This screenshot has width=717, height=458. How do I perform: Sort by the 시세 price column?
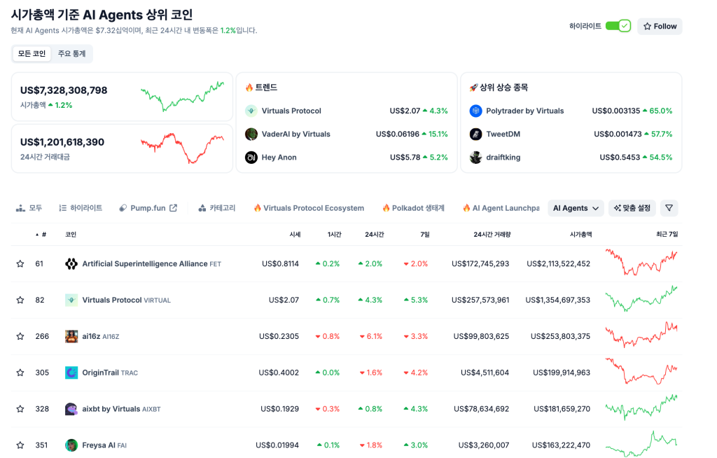295,235
